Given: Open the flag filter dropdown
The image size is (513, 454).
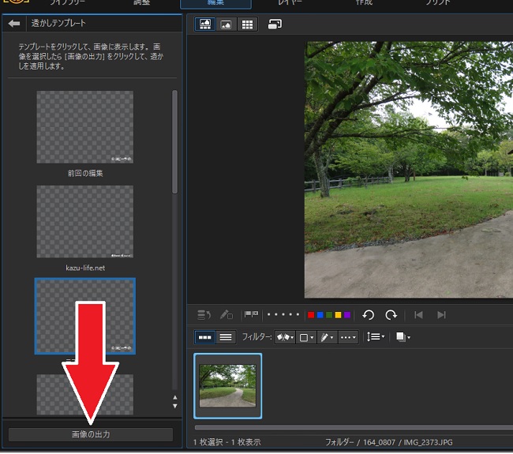Looking at the screenshot, I should point(285,337).
